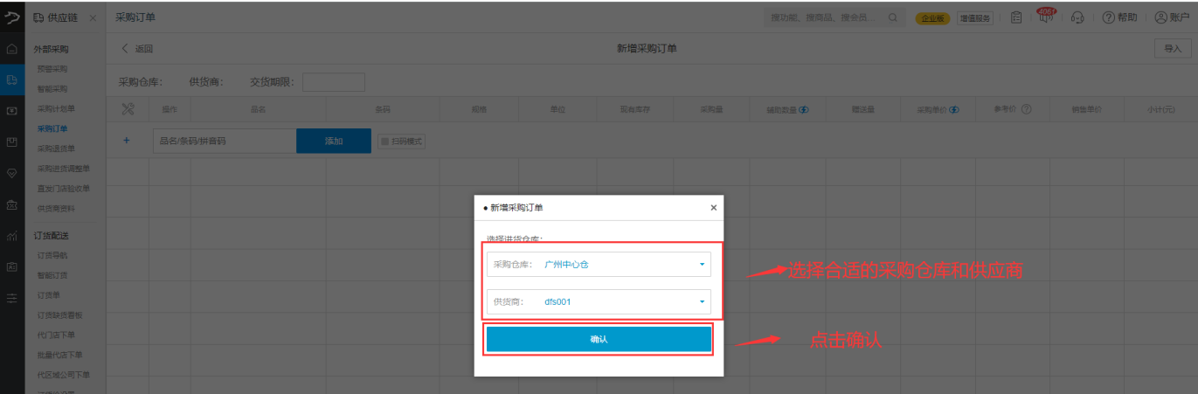
Task: Click the supply chain icon in left rail
Action: 11,79
